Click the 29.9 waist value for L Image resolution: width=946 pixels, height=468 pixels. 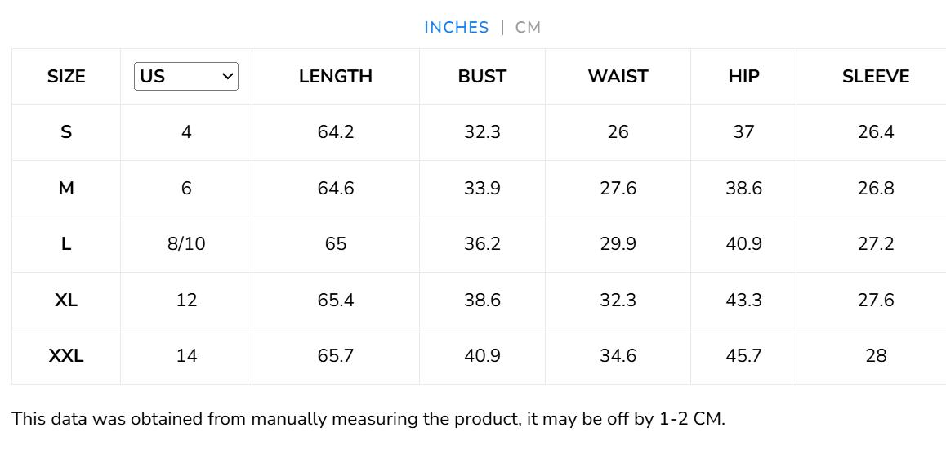618,244
